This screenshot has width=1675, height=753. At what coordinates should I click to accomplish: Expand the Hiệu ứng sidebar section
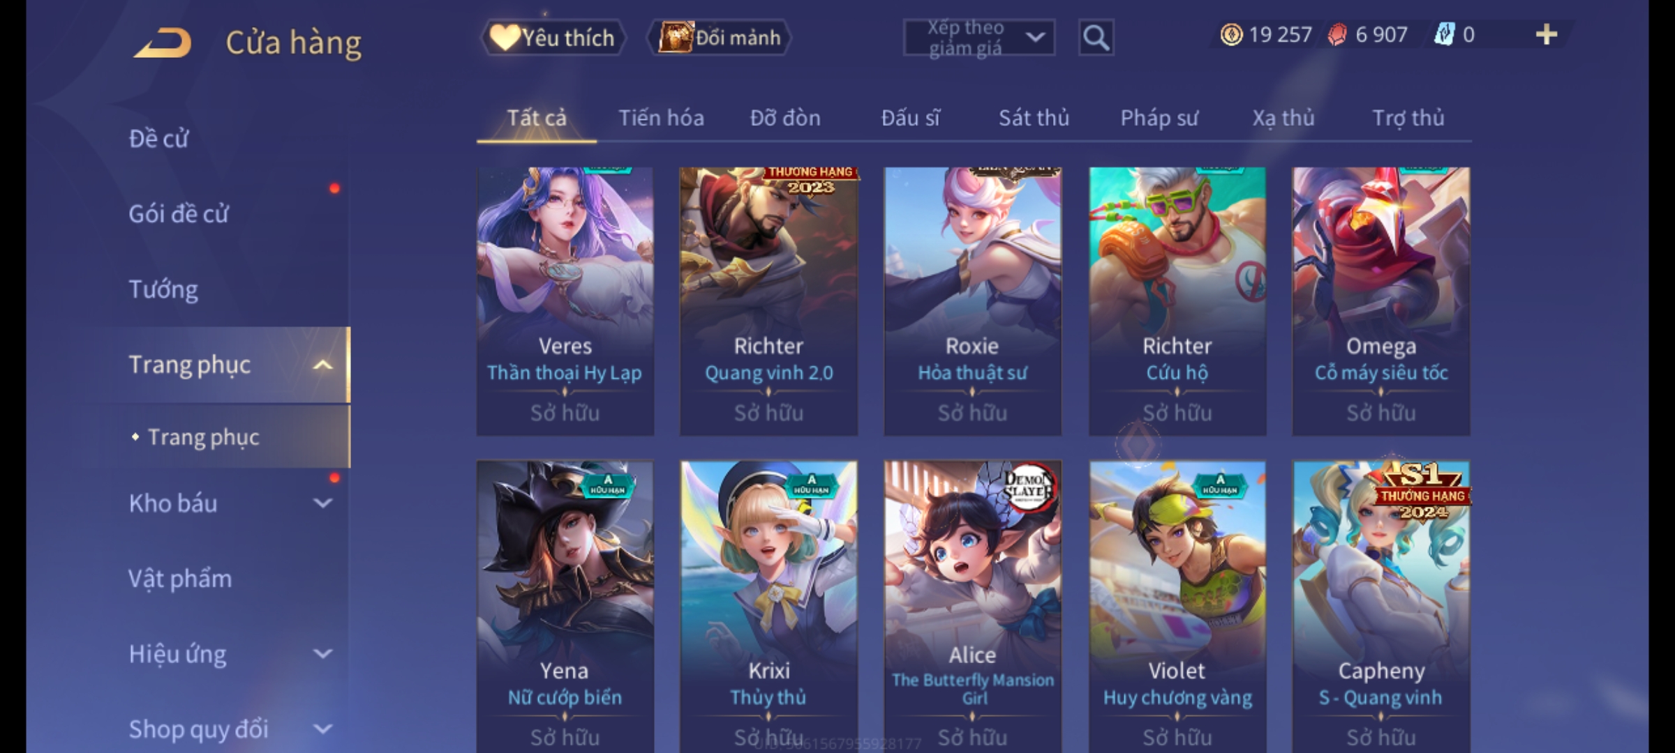pyautogui.click(x=322, y=653)
